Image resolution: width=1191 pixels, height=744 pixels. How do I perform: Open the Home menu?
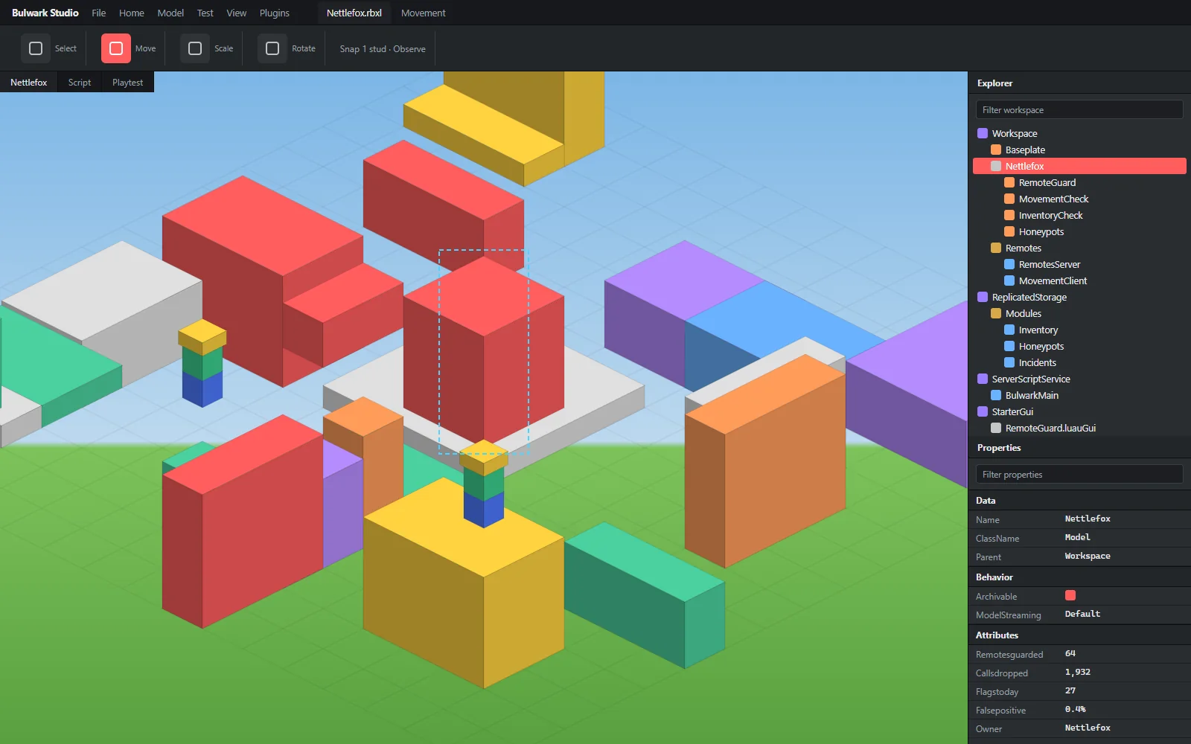pos(132,13)
